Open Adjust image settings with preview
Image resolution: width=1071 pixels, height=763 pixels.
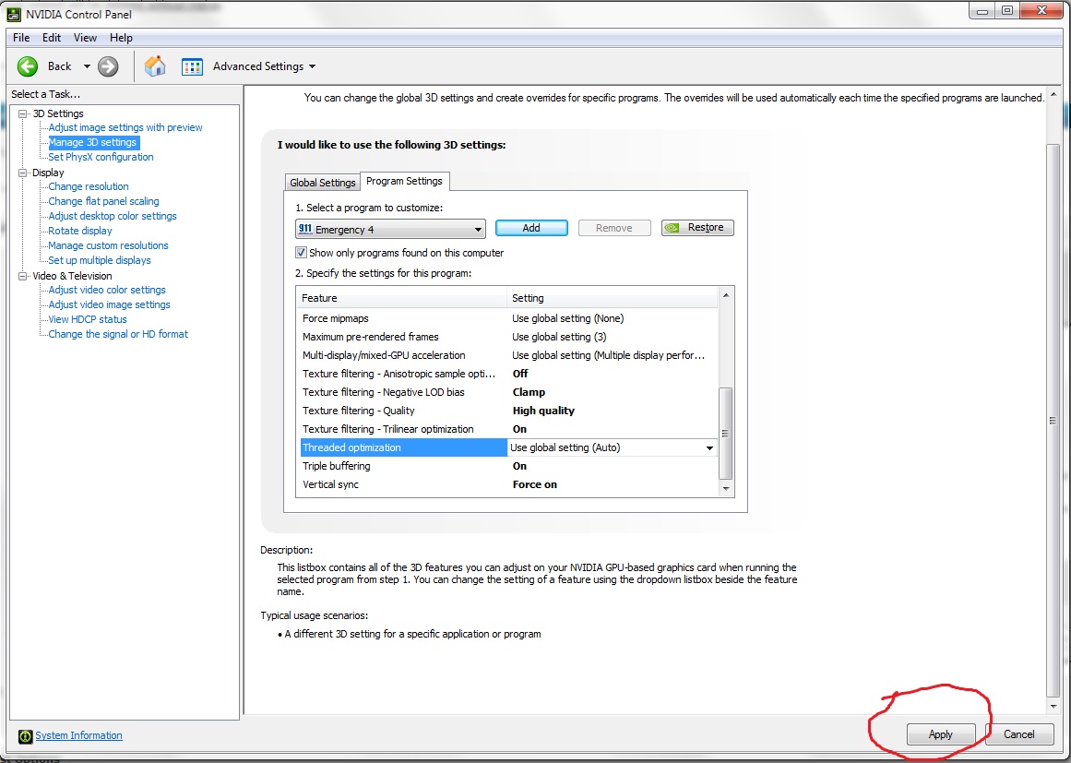[x=125, y=127]
